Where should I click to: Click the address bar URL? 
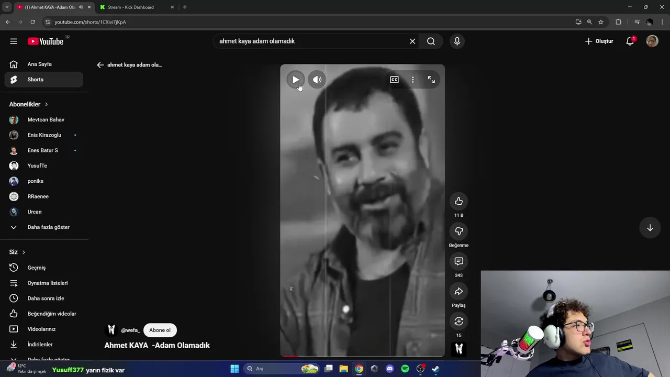pyautogui.click(x=90, y=22)
